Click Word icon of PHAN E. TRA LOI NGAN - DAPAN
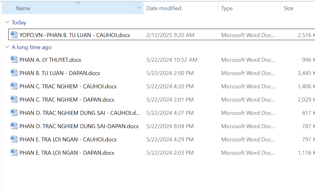Viewport: 315px width, 193px height. (x=14, y=153)
